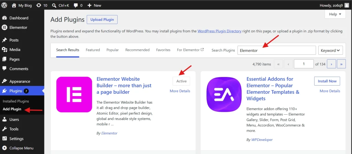
Task: Open the WPDeveloper author link
Action: point(262,140)
